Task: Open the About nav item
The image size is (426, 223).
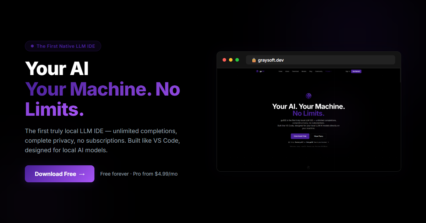Action: pos(287,71)
